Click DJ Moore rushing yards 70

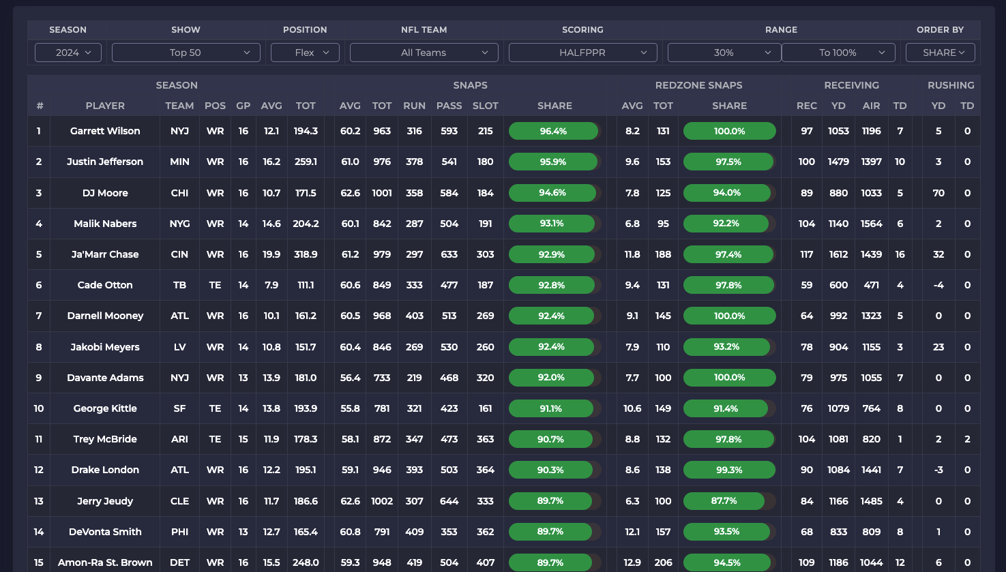938,193
